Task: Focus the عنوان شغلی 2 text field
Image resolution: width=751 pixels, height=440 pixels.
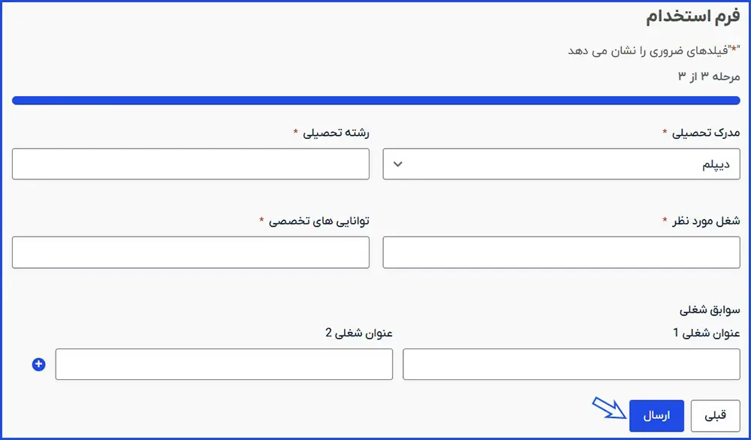Action: 224,364
